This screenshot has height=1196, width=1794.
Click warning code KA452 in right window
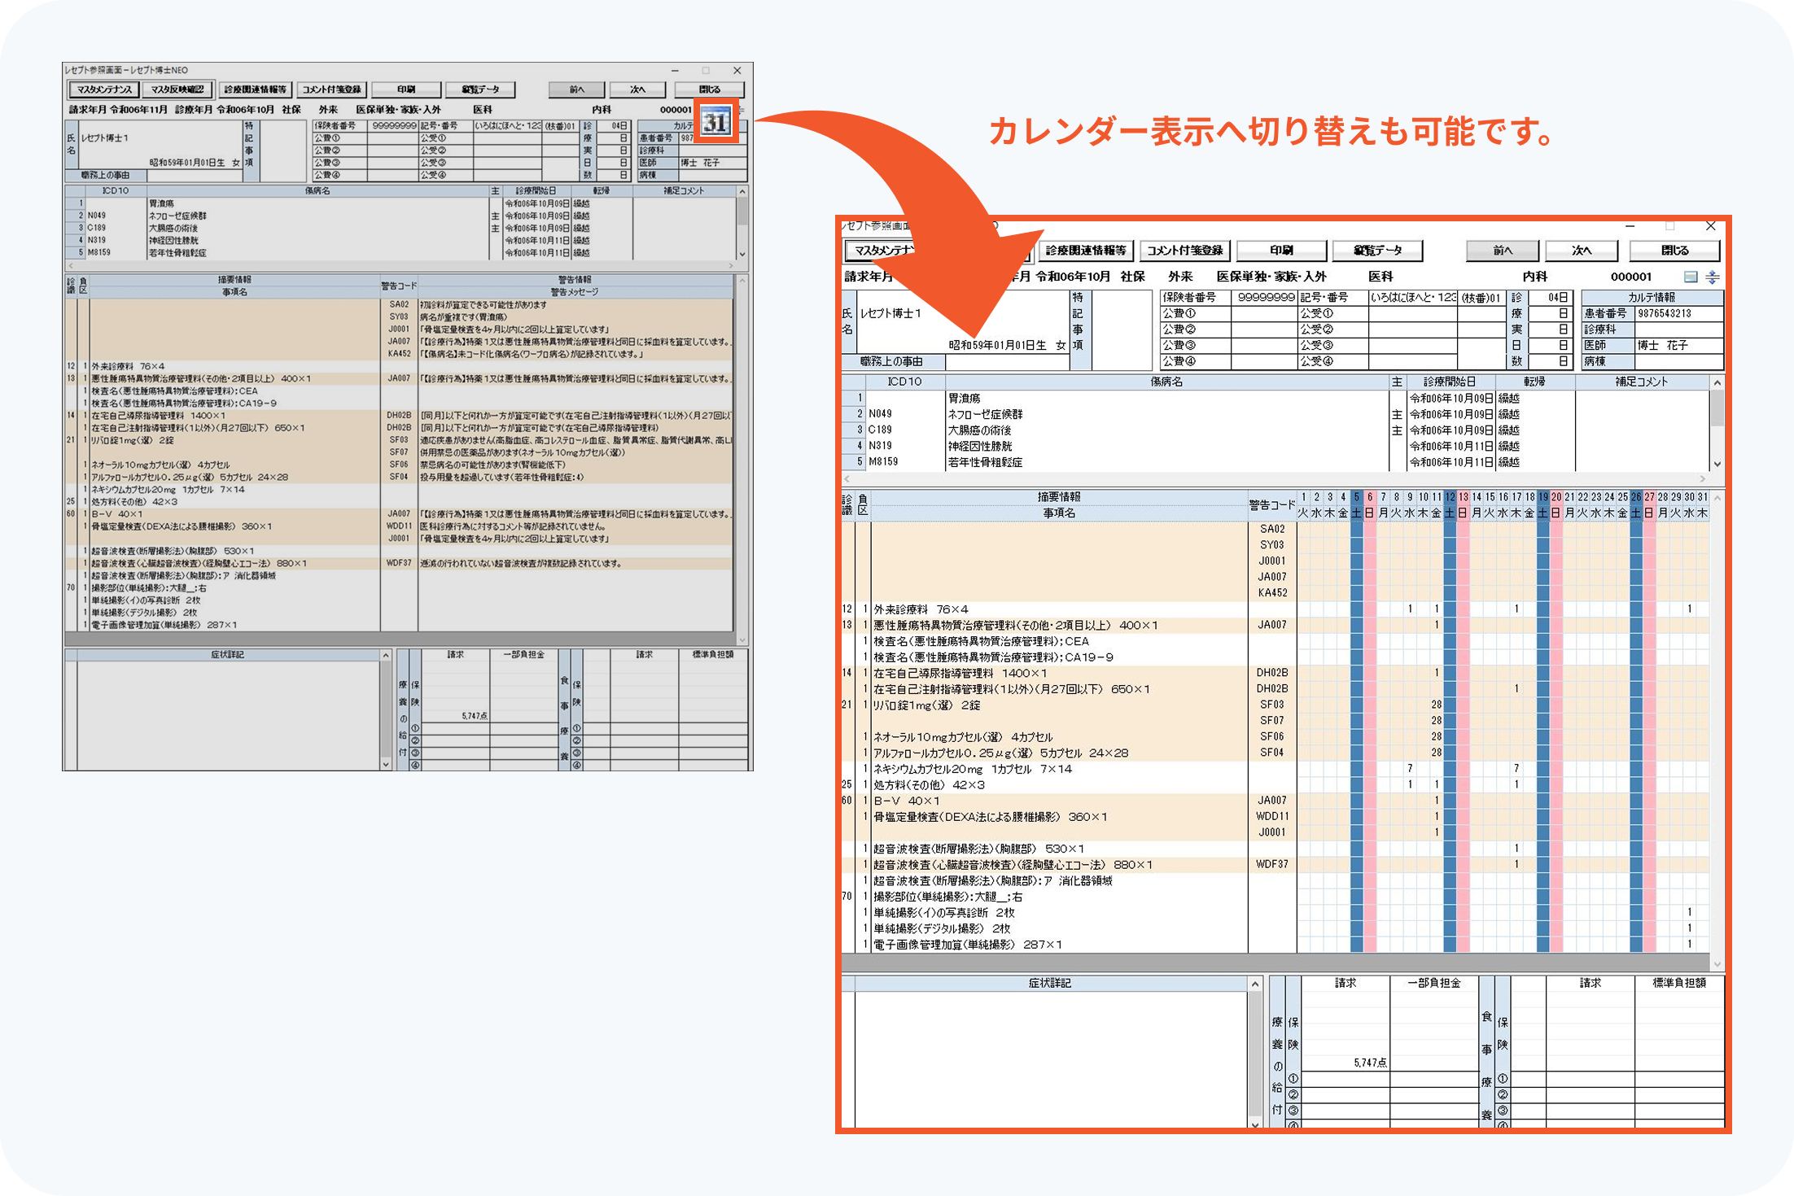1271,593
